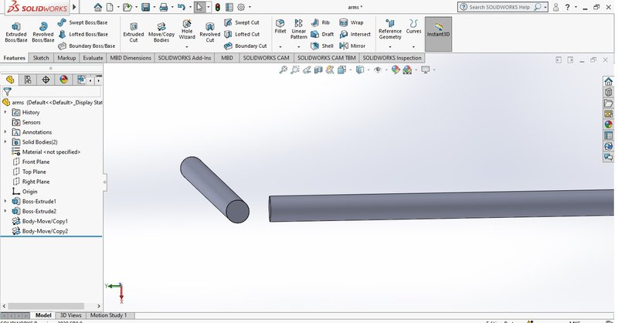Open the Options gear icon
618x323 pixels.
(x=241, y=7)
